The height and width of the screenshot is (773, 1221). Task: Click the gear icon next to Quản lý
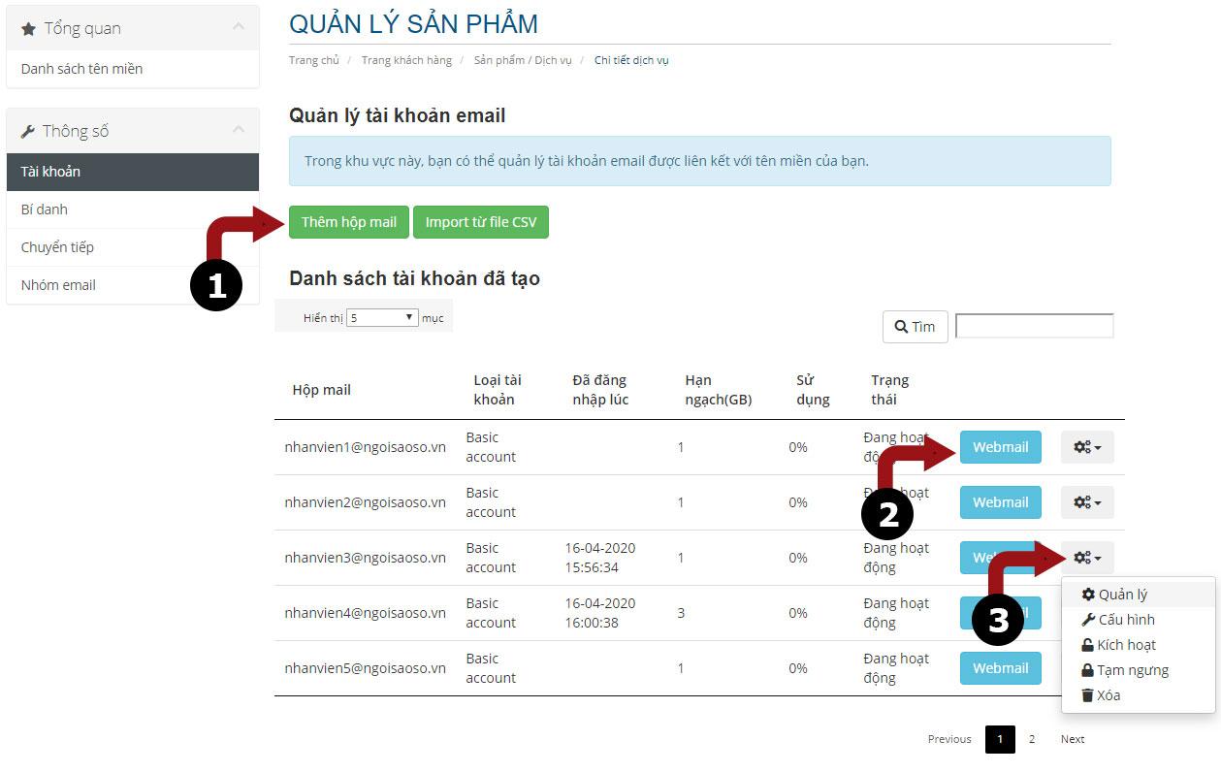(1087, 594)
